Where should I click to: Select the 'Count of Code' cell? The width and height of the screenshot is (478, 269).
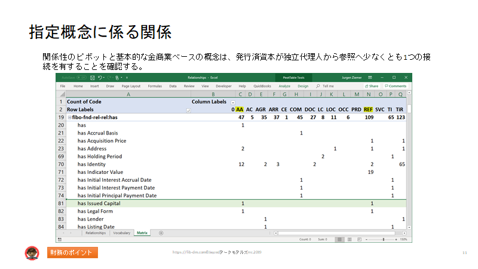tap(128, 102)
